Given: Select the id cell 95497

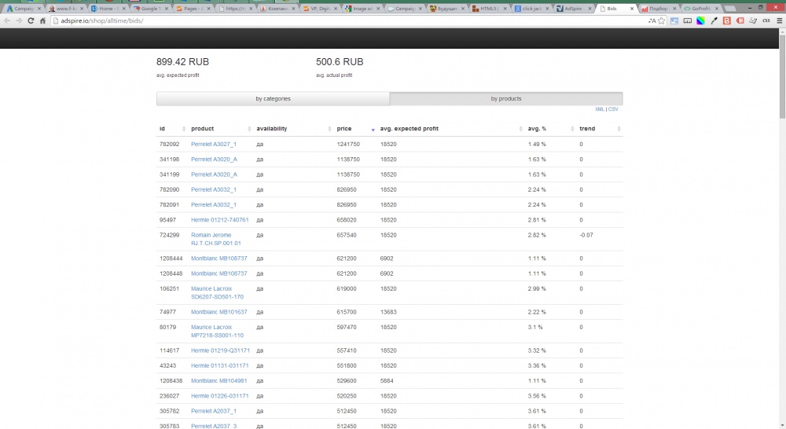Looking at the screenshot, I should coord(167,220).
